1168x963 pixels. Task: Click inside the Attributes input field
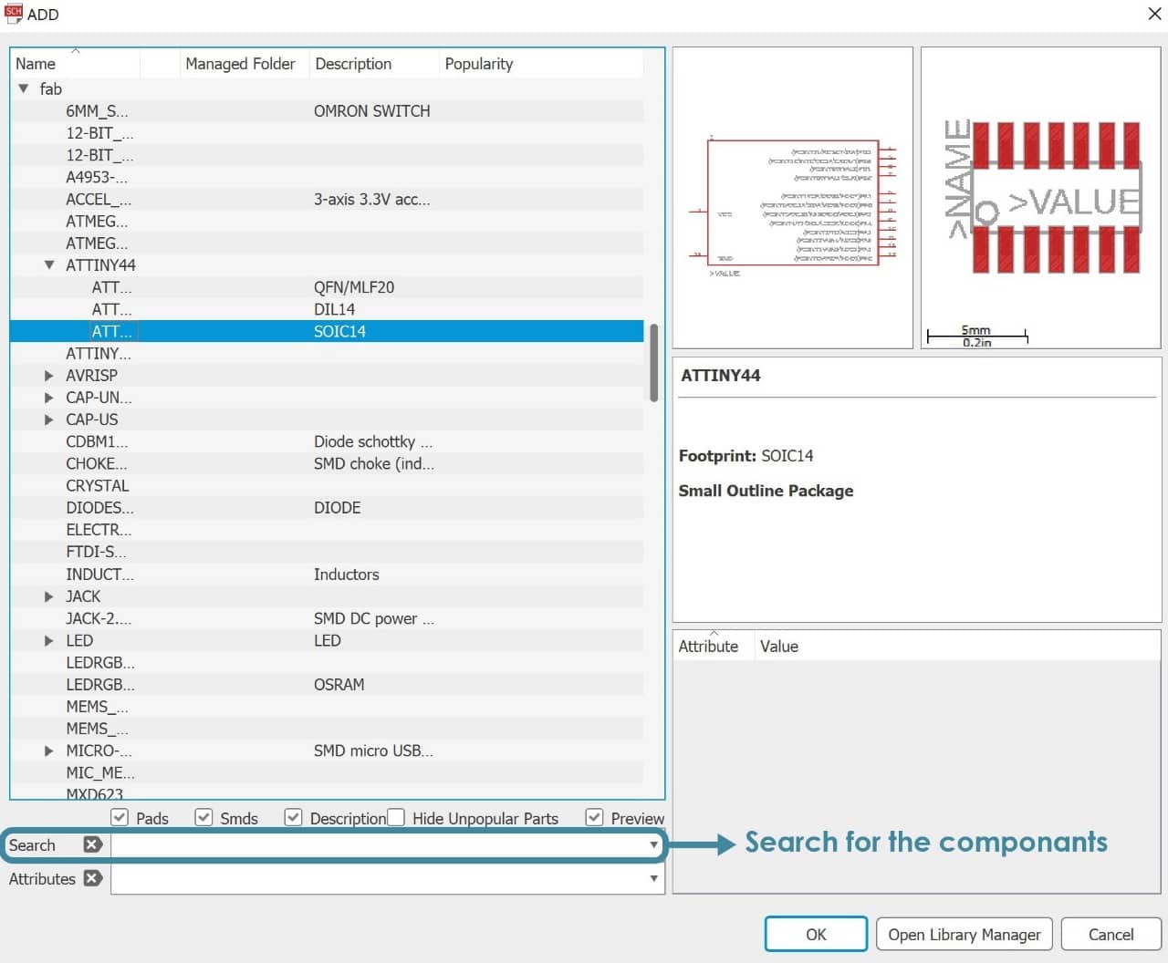click(379, 878)
